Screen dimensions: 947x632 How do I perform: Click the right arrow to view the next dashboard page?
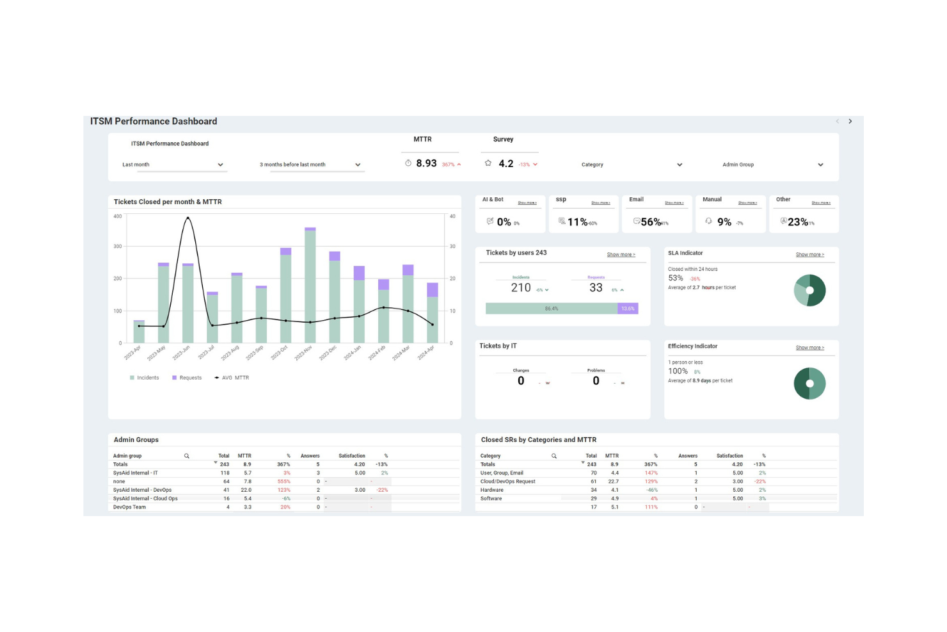point(851,121)
